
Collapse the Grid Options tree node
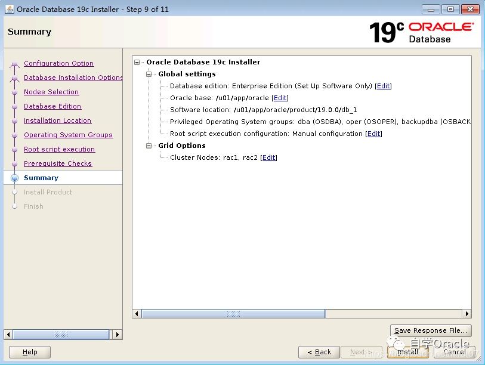tap(150, 146)
